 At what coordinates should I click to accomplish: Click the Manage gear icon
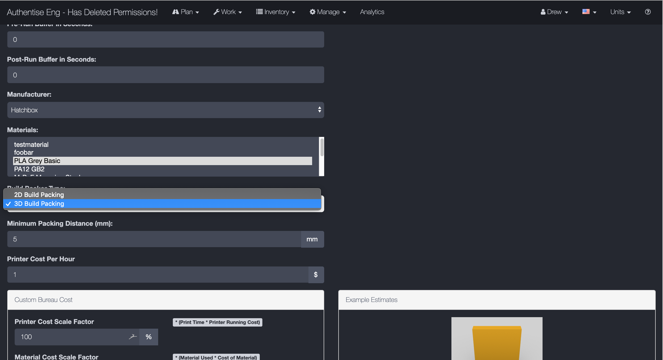tap(312, 12)
